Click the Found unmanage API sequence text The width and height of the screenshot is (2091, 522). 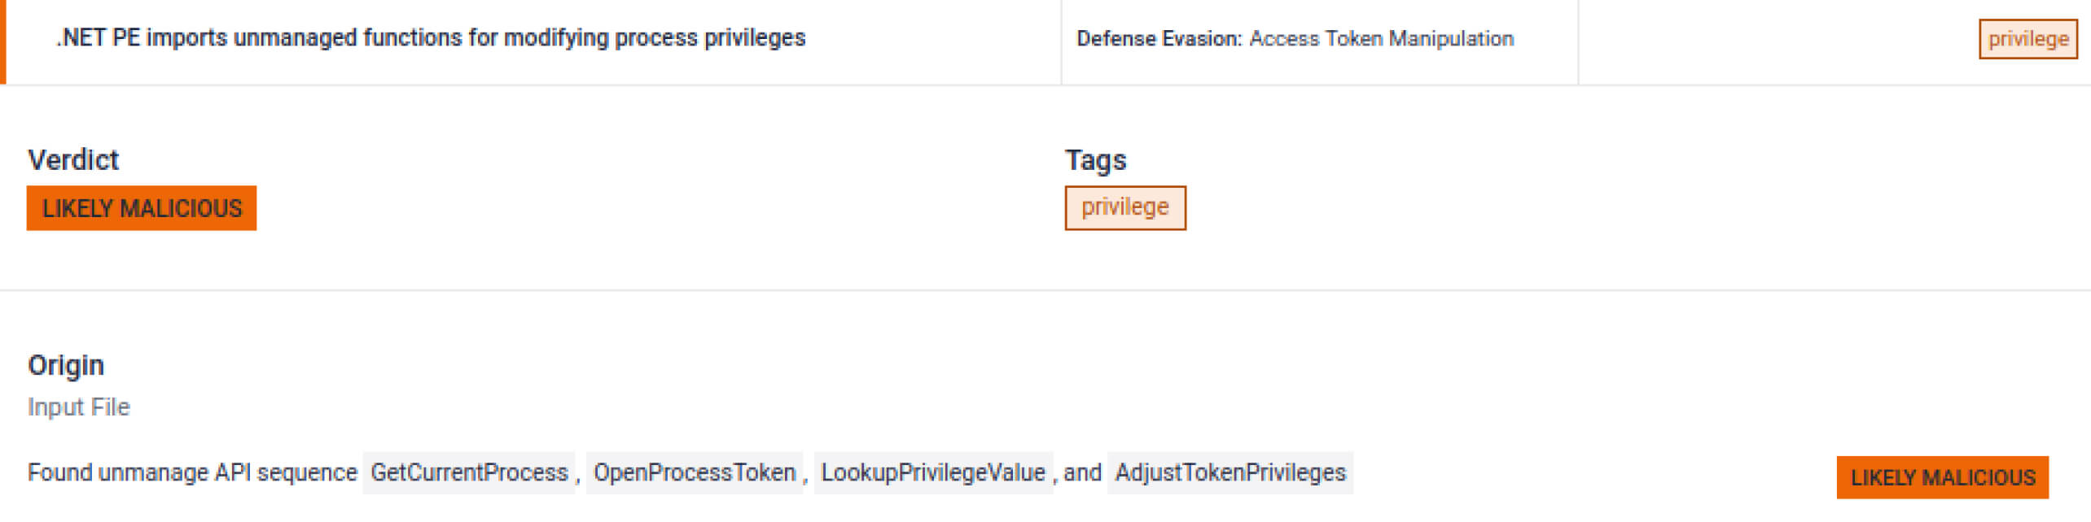point(192,472)
